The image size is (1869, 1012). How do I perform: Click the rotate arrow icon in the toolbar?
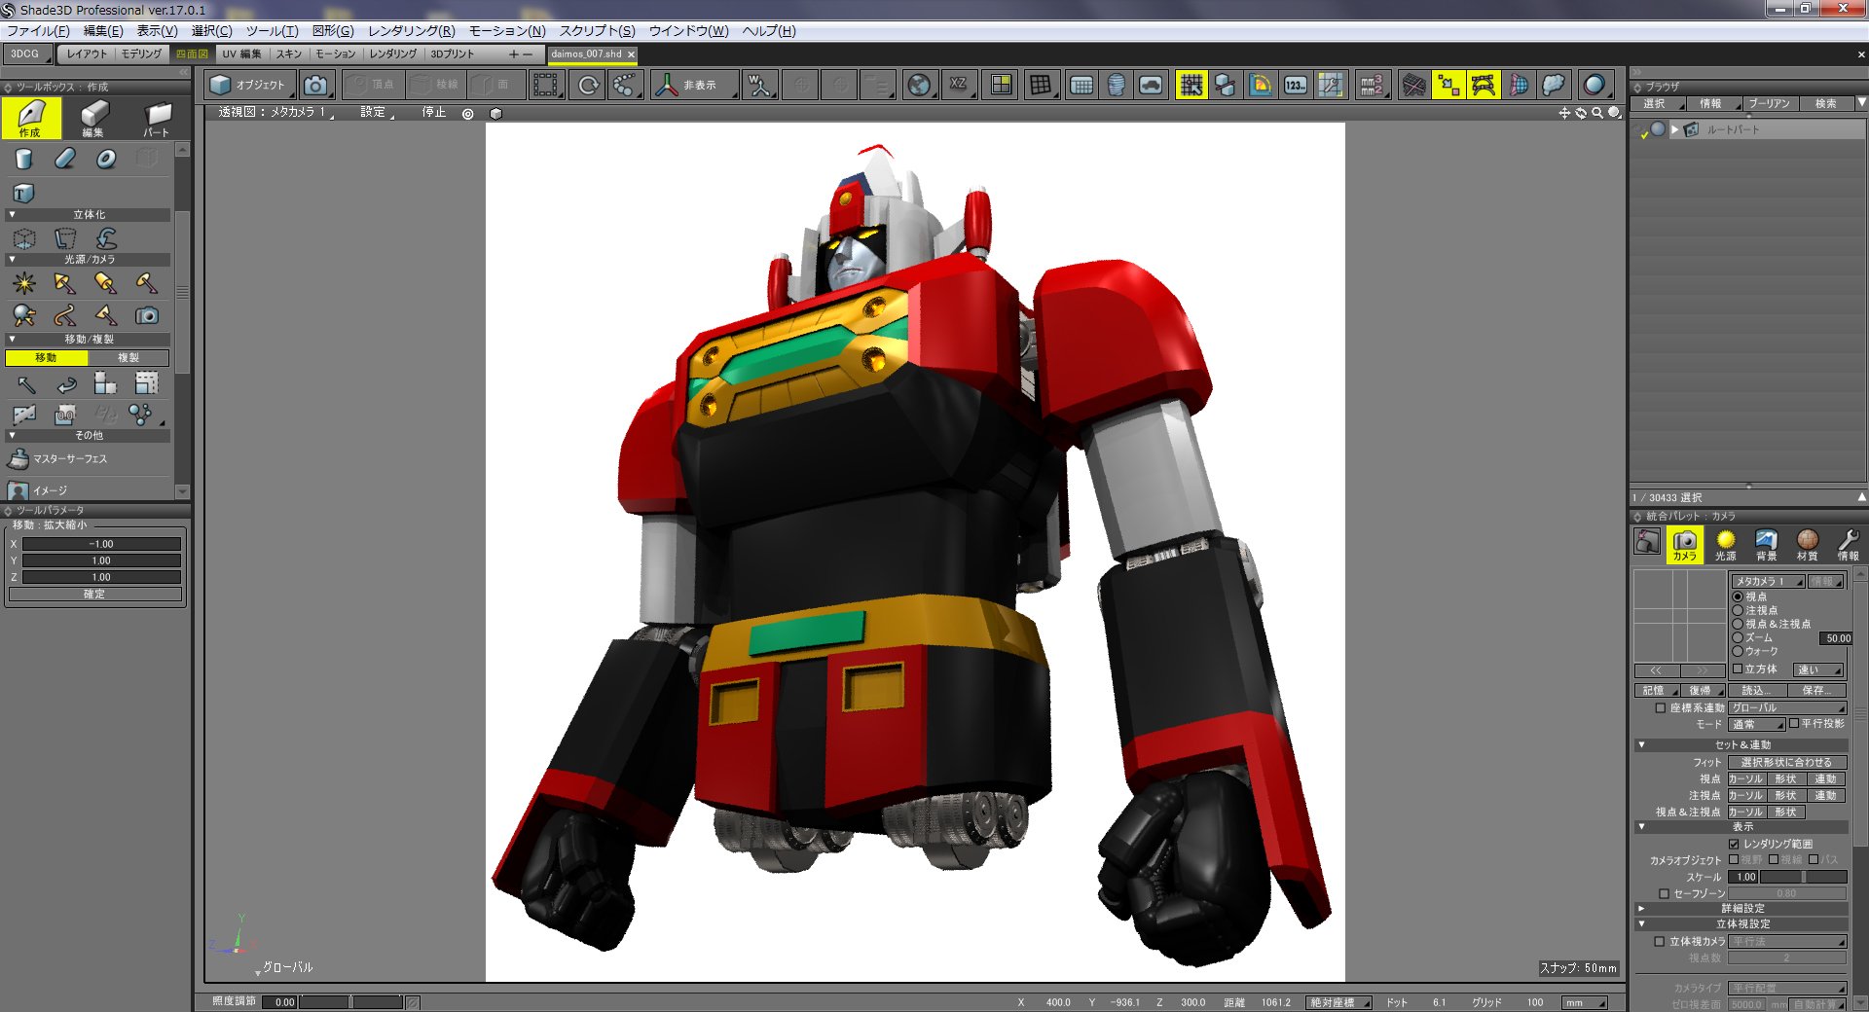(x=588, y=85)
